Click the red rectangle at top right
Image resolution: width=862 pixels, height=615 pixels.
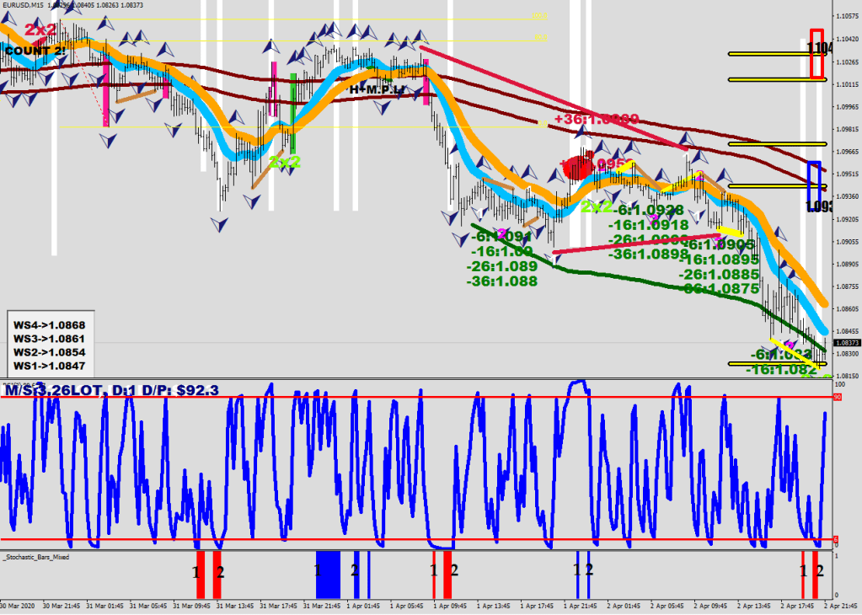(x=816, y=54)
